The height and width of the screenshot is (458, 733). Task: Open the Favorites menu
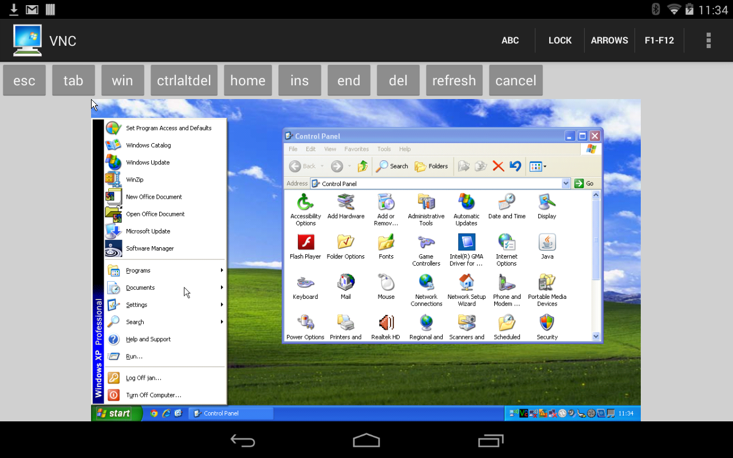click(x=356, y=149)
